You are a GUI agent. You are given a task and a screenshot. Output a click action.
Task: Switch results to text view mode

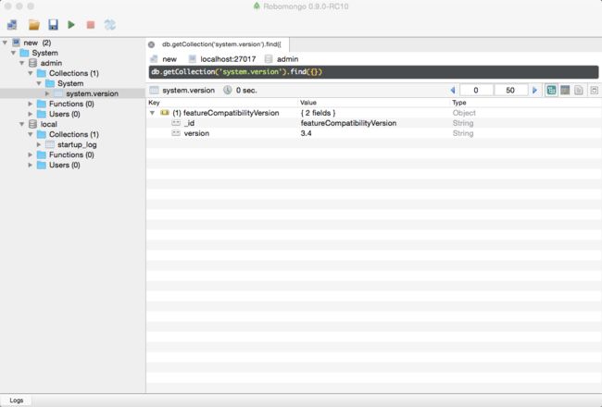click(x=579, y=90)
